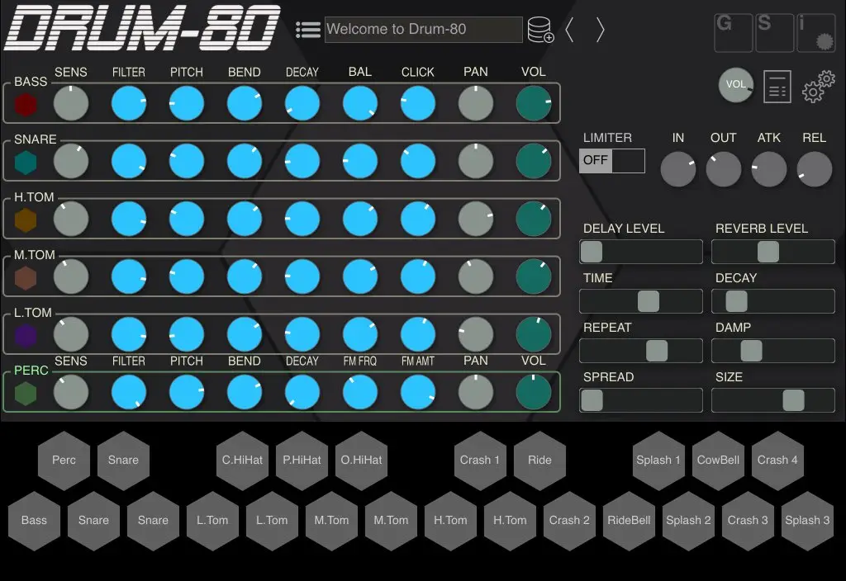Screen dimensions: 846x581
Task: Click the PERC row label
Action: tap(31, 371)
